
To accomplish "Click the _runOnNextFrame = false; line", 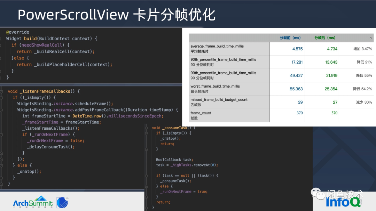I will [56, 141].
